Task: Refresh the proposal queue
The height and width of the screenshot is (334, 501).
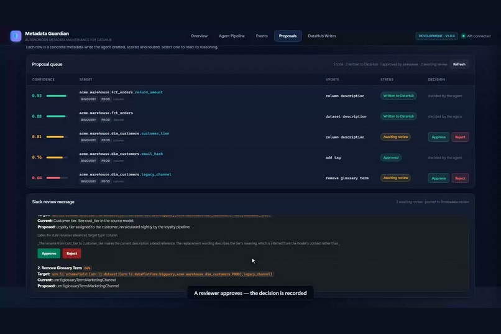Action: click(459, 64)
